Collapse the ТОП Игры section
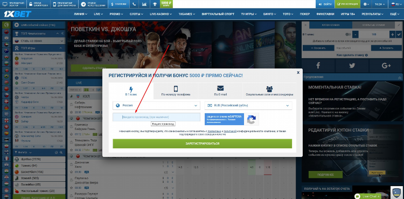 click(61, 48)
